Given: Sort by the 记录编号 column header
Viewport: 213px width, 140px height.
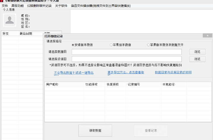Looking at the screenshot, I should click(x=143, y=84).
